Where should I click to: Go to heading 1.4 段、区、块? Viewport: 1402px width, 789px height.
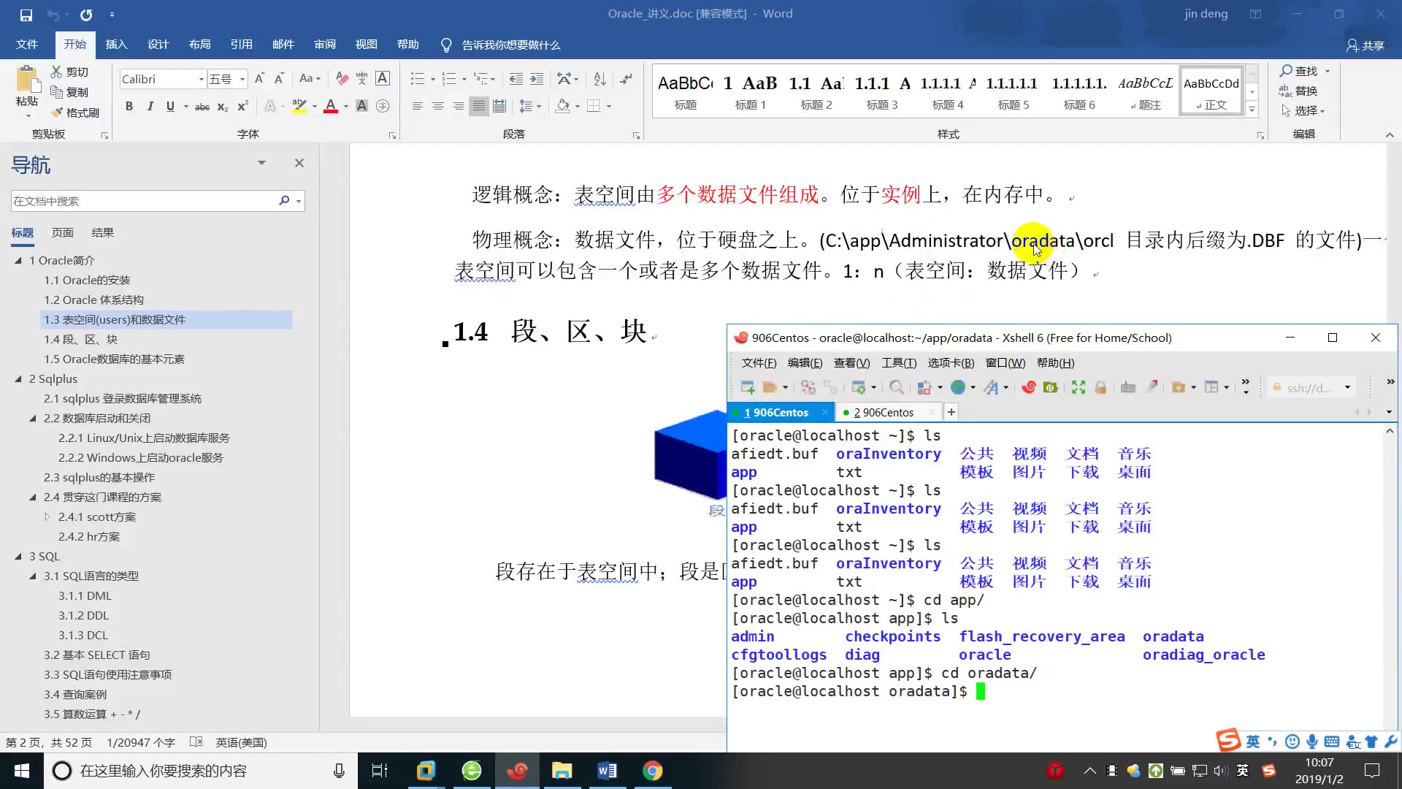pyautogui.click(x=80, y=339)
